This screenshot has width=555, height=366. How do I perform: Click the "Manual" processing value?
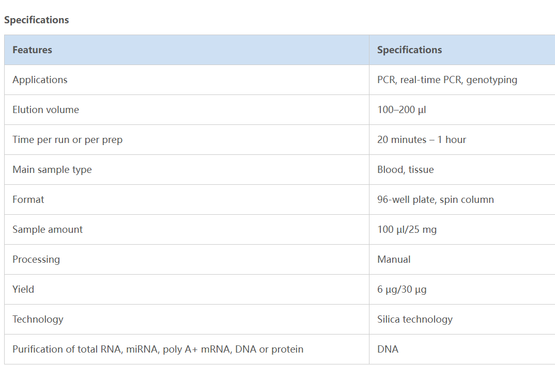(394, 260)
